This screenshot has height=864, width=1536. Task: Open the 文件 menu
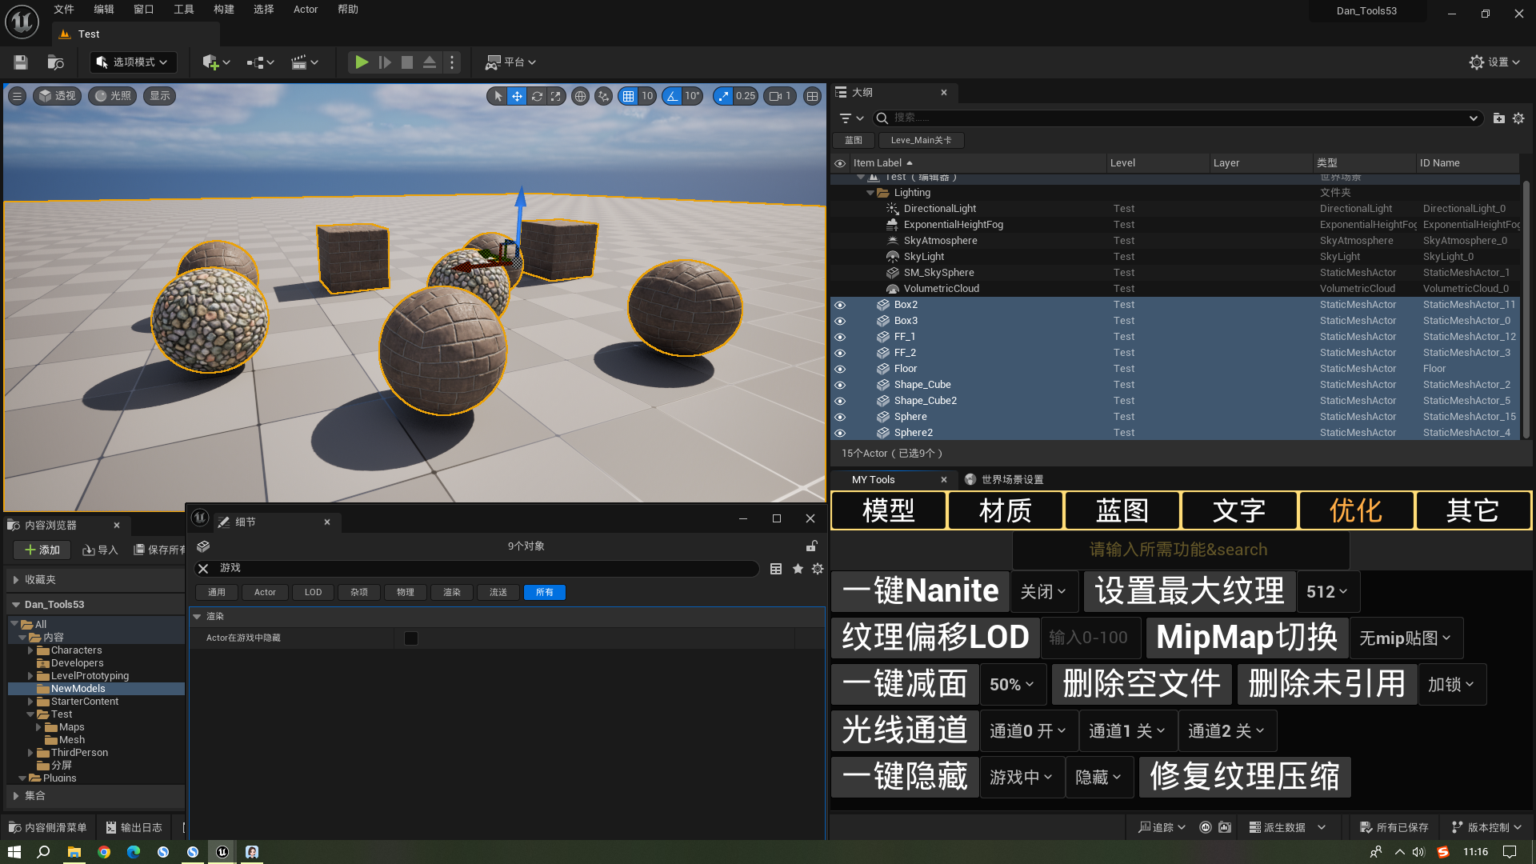click(x=64, y=10)
